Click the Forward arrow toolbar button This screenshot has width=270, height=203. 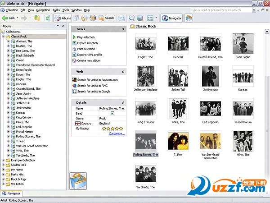pos(24,18)
